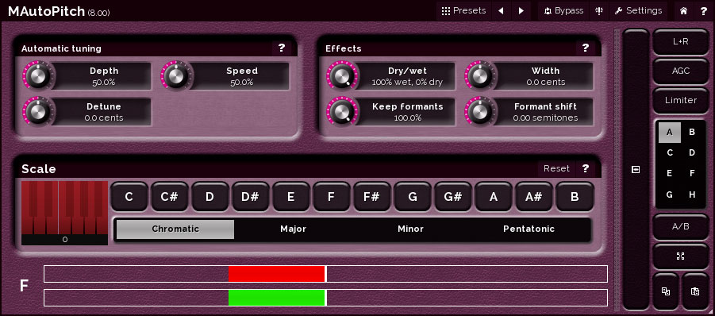Image resolution: width=715 pixels, height=316 pixels.
Task: Toggle note F# in the scale
Action: (371, 197)
